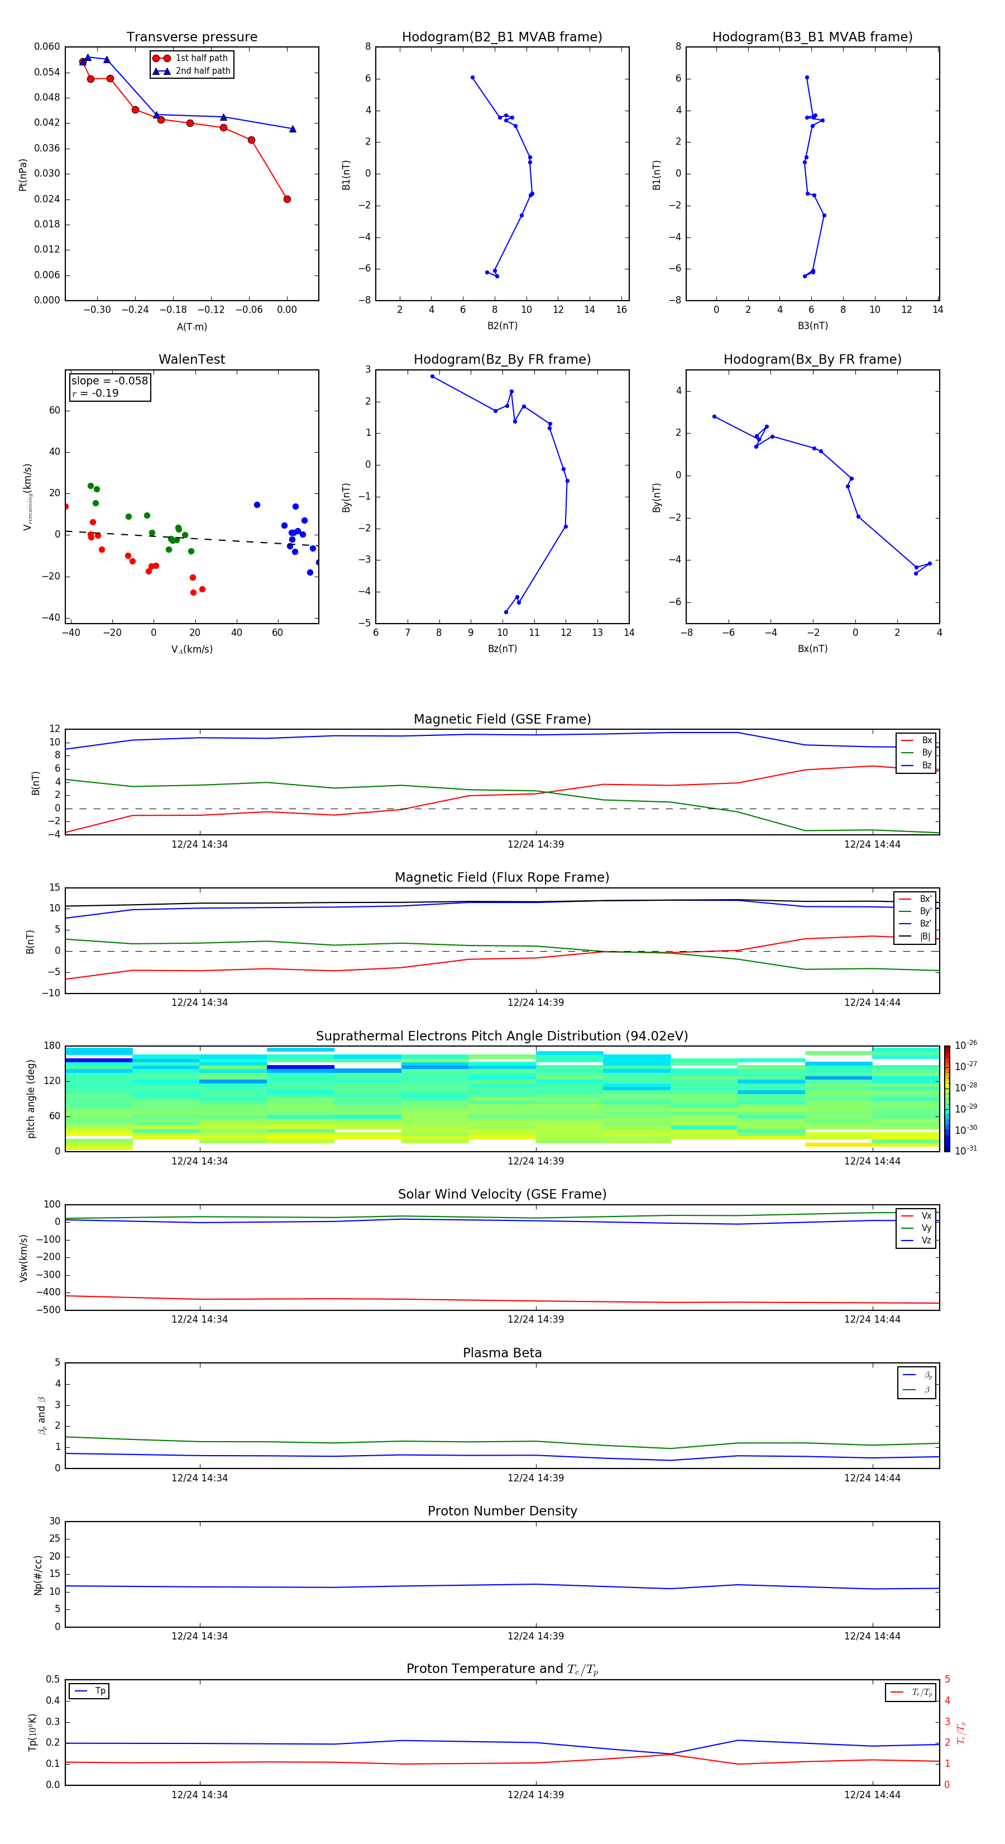Viewport: 1005px width, 1844px height.
Task: Click the "B3(nT)" x-axis label
Action: [812, 326]
